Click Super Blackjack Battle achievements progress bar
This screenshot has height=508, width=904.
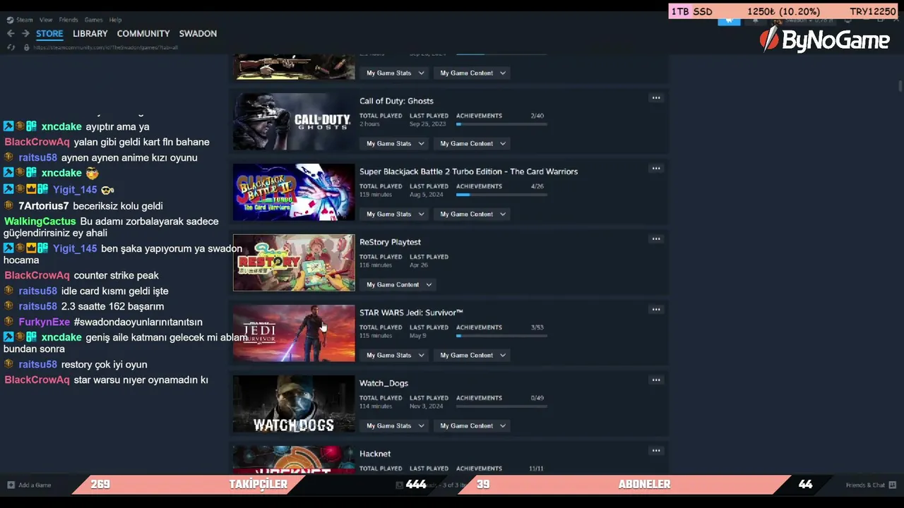coord(501,195)
